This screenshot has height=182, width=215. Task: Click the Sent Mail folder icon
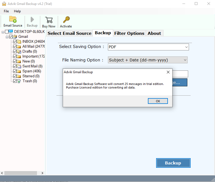(x=19, y=66)
